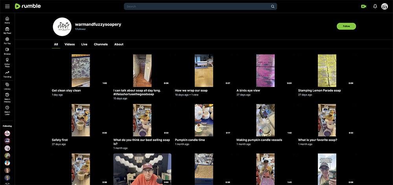
Task: Open the user profile avatar menu
Action: point(384,7)
